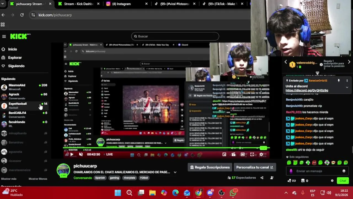Show hidden system tray icons
Screen dimensions: 353x199
286,193
